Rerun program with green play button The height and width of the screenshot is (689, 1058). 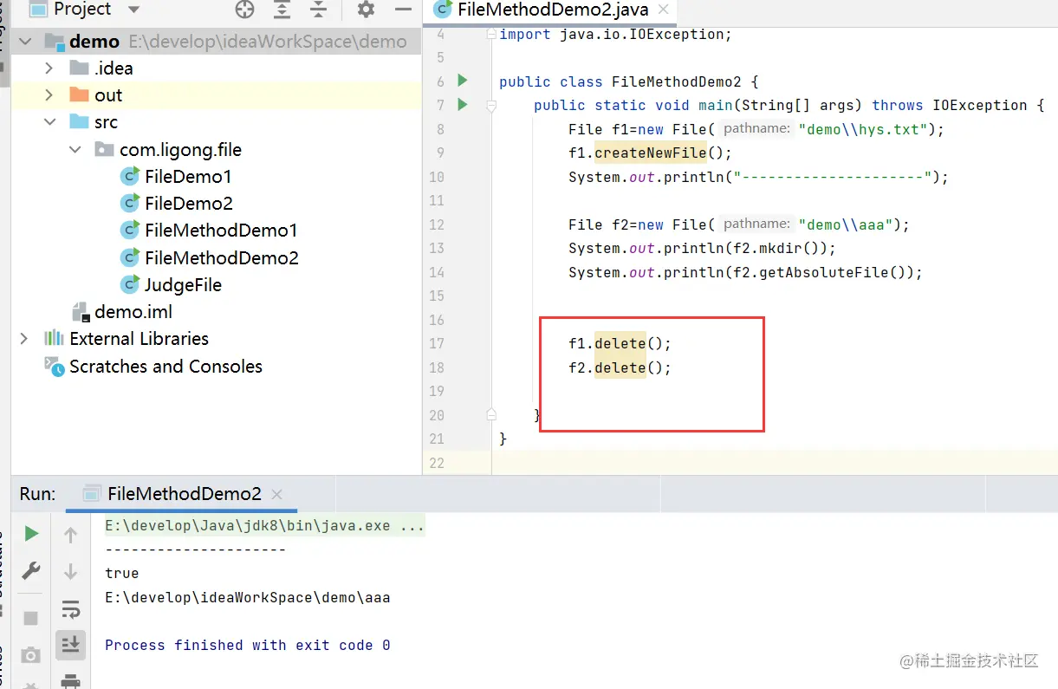[x=31, y=534]
